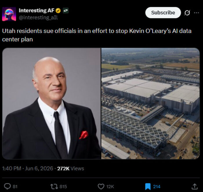This screenshot has width=203, height=192.
Task: Click the 12K likes count
Action: tap(110, 186)
